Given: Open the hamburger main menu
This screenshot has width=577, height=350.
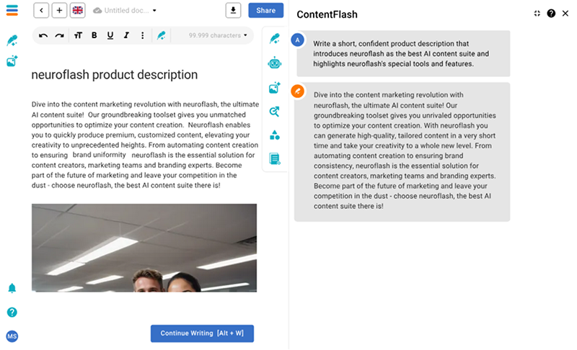Looking at the screenshot, I should click(x=12, y=10).
